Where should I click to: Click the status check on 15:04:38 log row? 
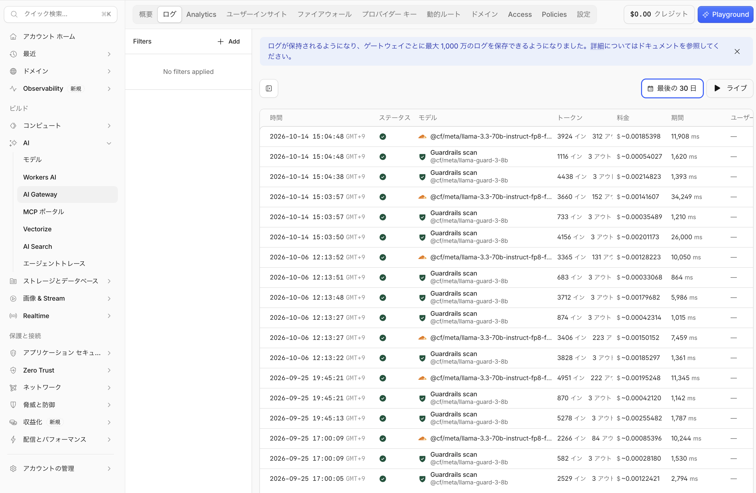[x=383, y=177]
